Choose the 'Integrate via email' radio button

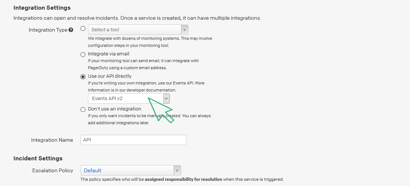(x=83, y=54)
